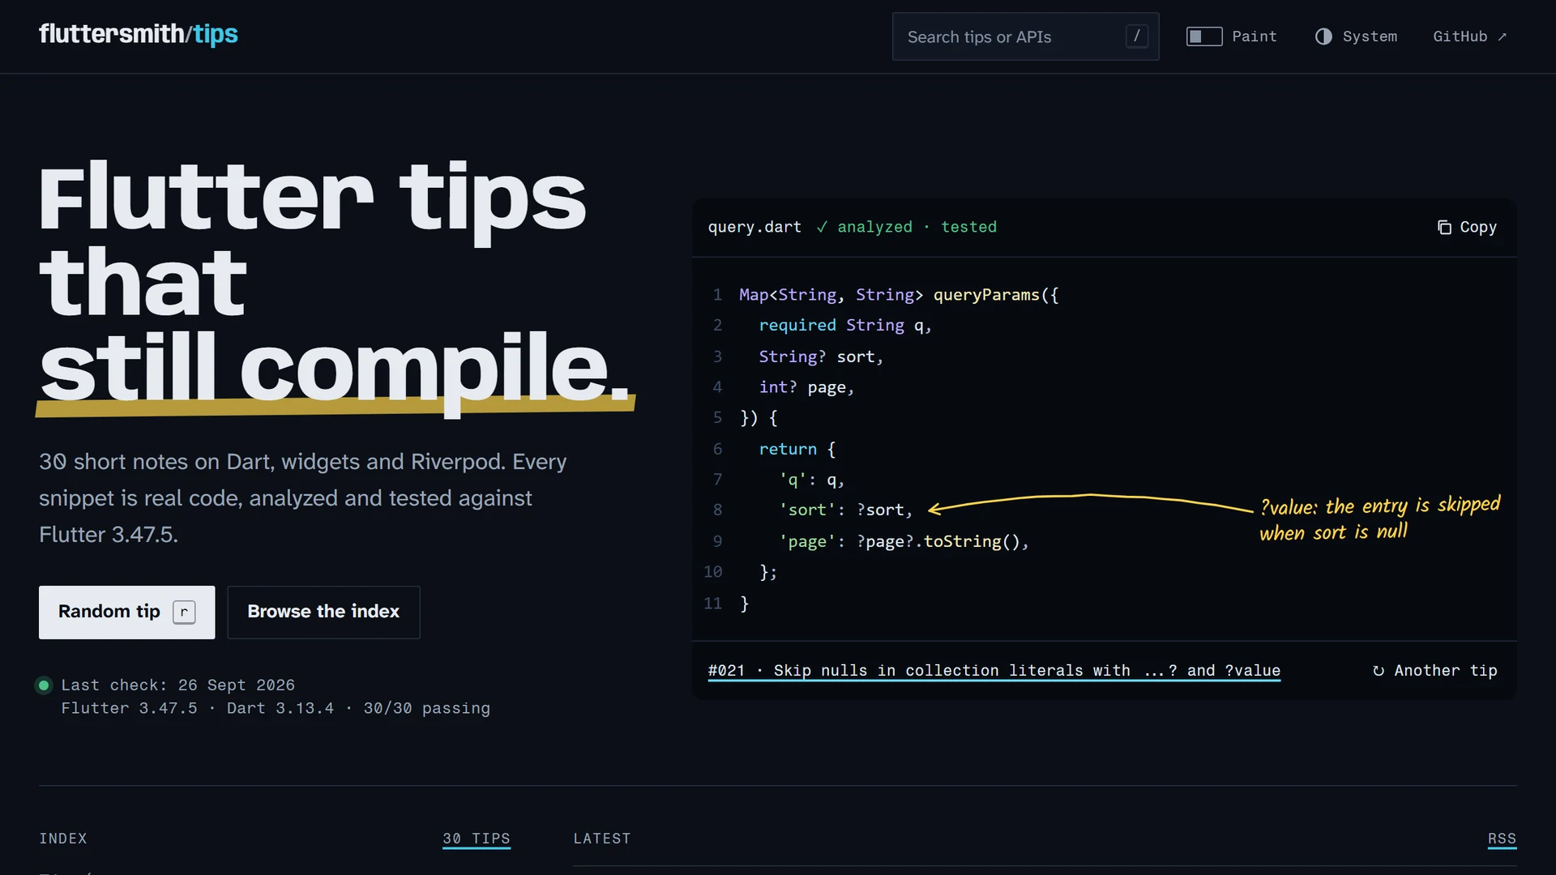Open the GitHub link

[1469, 36]
